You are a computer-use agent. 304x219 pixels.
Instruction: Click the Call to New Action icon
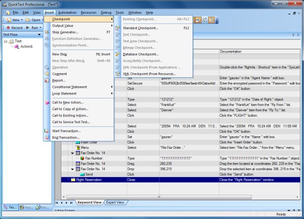(47, 102)
